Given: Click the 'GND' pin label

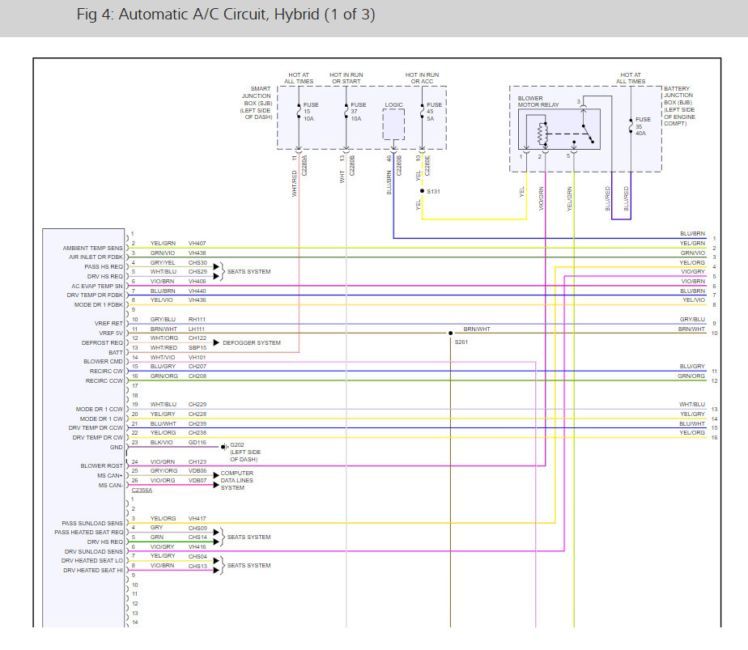Looking at the screenshot, I should (x=117, y=448).
